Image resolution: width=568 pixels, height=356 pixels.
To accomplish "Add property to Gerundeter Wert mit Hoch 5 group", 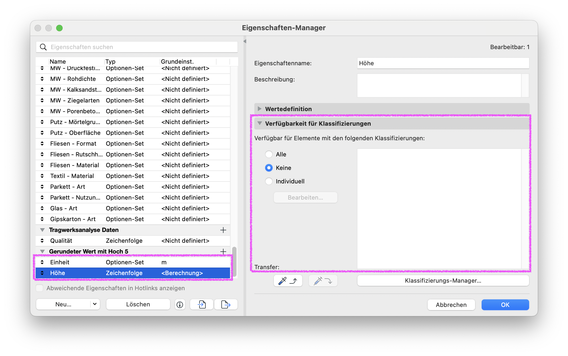I will click(223, 252).
